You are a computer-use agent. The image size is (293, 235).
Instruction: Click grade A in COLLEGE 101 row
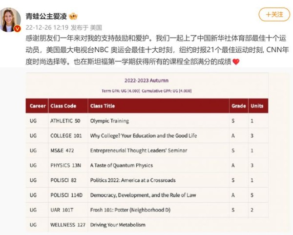[233, 136]
